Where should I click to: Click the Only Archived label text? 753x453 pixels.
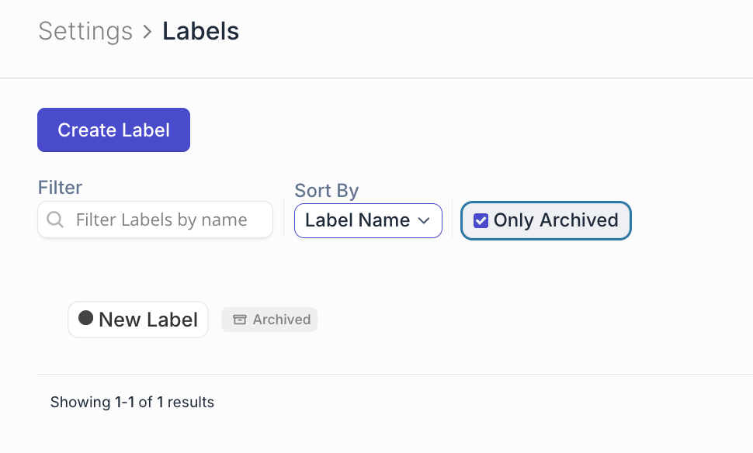[x=556, y=220]
